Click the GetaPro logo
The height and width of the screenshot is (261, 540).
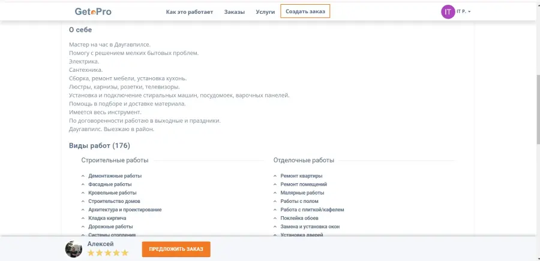(x=93, y=12)
